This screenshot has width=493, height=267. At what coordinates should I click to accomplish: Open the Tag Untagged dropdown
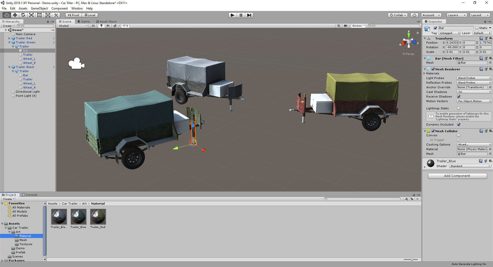click(449, 33)
